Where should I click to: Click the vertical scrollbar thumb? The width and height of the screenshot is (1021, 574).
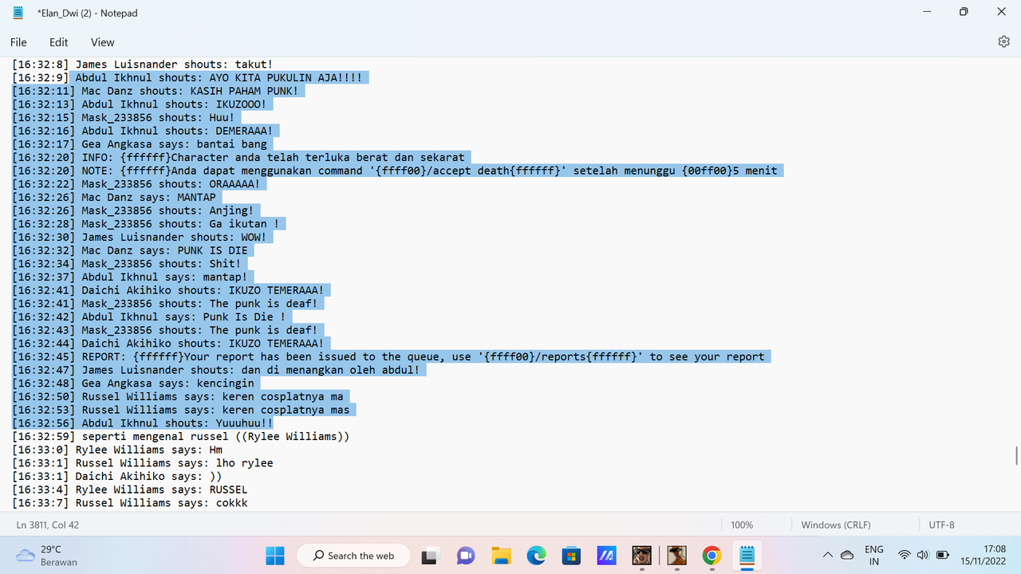click(x=1015, y=456)
